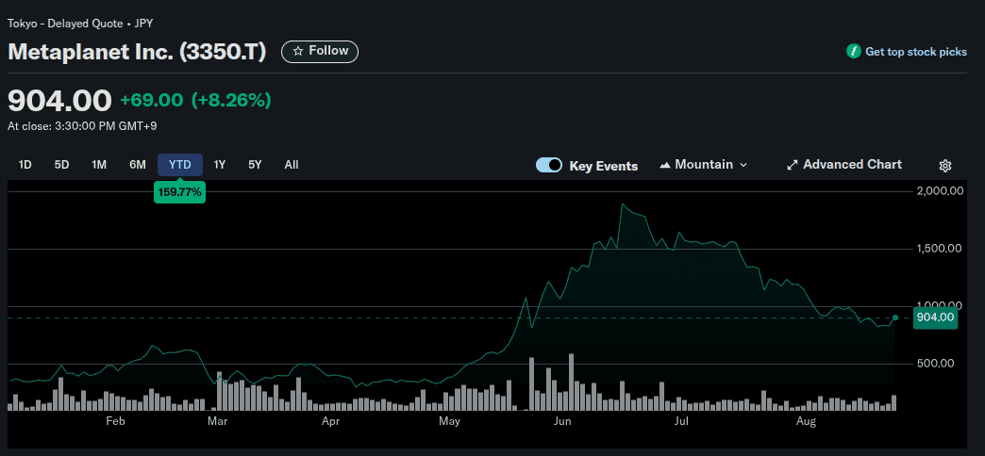Image resolution: width=985 pixels, height=456 pixels.
Task: Click the star icon in Follow button
Action: [x=298, y=51]
